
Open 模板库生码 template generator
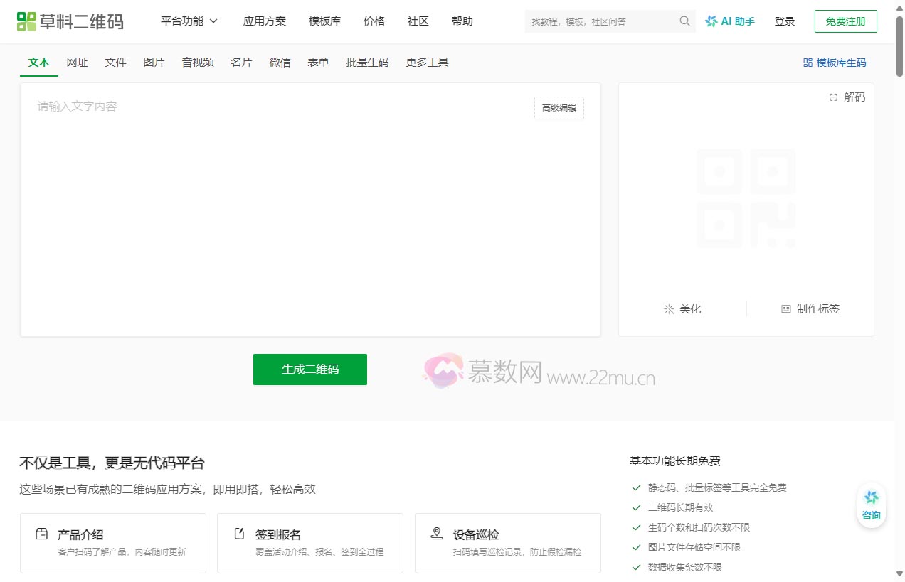(x=834, y=63)
